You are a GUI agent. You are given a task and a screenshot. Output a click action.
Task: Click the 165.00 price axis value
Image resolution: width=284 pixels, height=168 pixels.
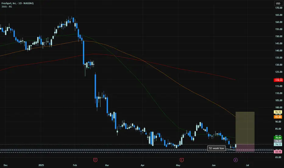(279, 15)
